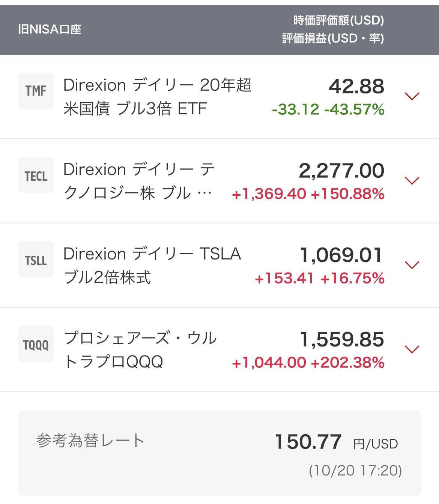
Task: Select the 旧NISA口座 header label
Action: [x=50, y=29]
